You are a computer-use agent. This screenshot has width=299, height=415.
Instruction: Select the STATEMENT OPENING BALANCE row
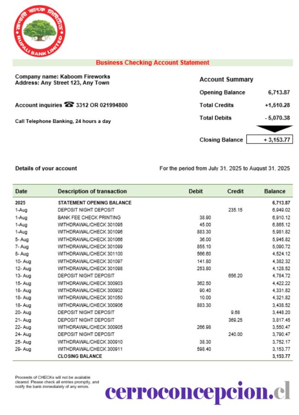point(153,203)
